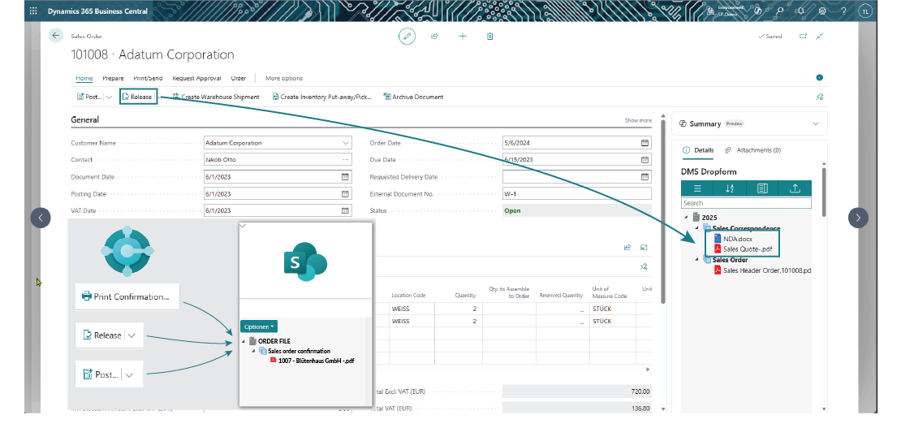
Task: Open calendar picker for VAT Date
Action: coord(345,210)
